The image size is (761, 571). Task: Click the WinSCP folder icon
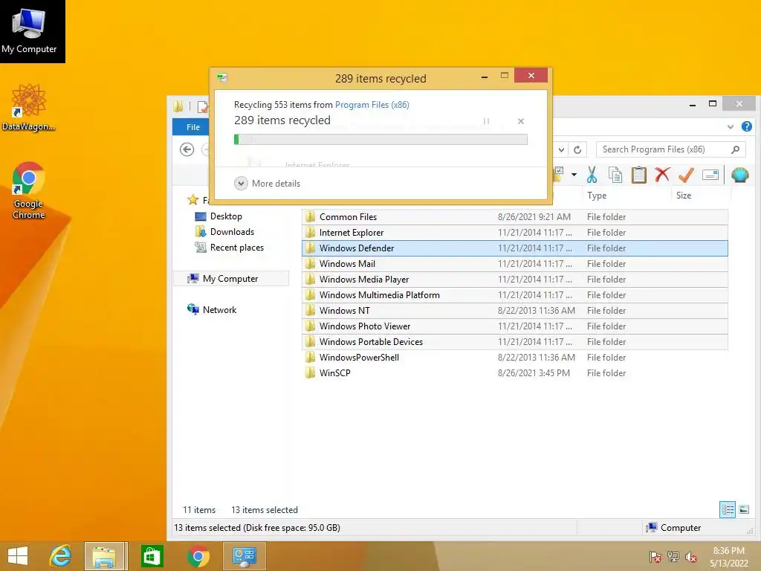pyautogui.click(x=310, y=372)
